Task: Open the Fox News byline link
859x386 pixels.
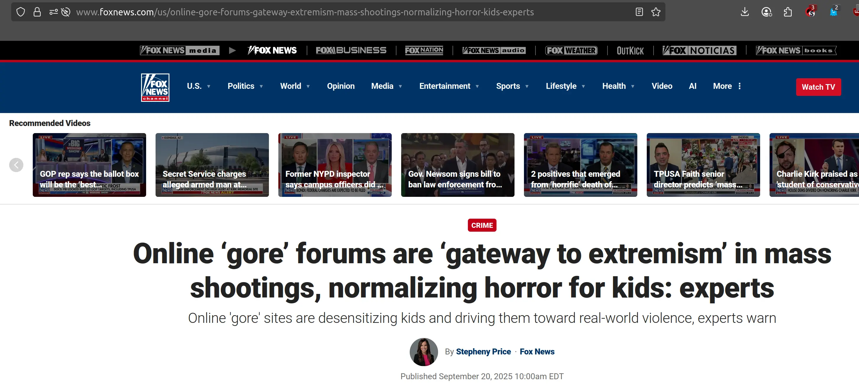Action: (537, 352)
